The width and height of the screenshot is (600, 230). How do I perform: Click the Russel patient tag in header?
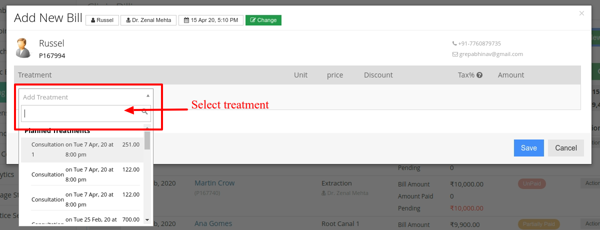102,20
